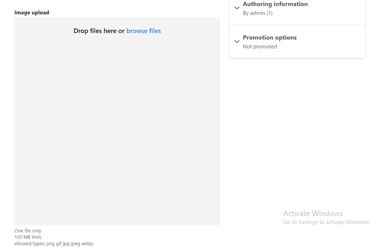Screen dimensions: 377x251
Task: Click the 100 MB limit text
Action: [x=28, y=237]
